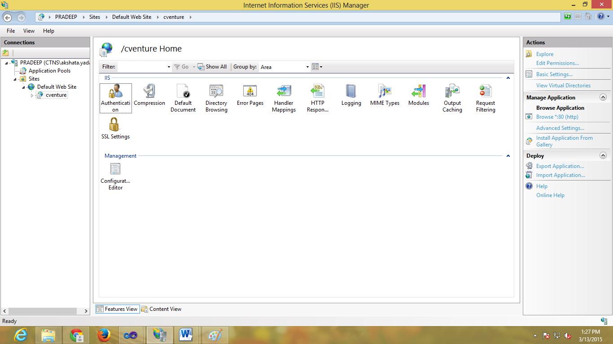Select Application Pools in the tree
The image size is (613, 344).
coord(49,71)
